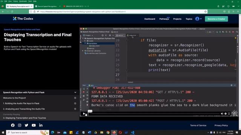This screenshot has height=135, width=241.
Task: Open Google Chrome from the taskbar
Action: [108, 132]
